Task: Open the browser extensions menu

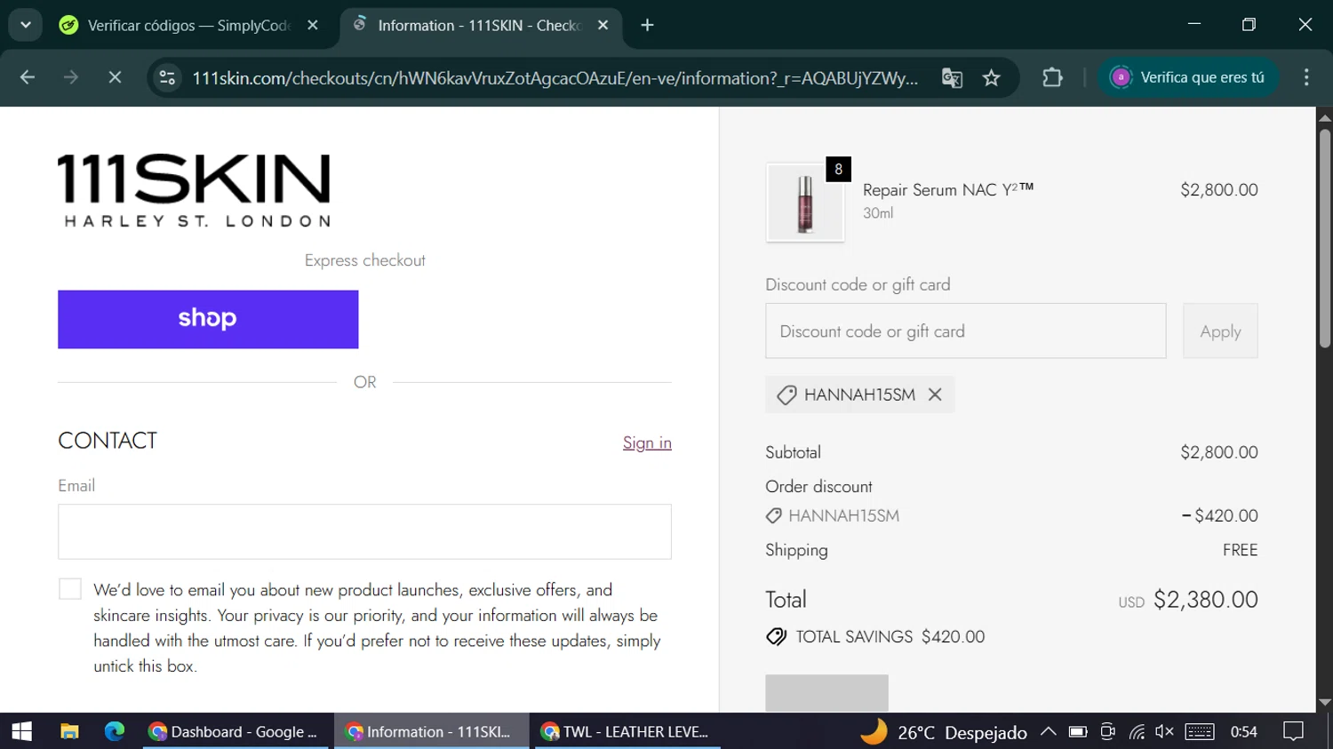Action: [x=1053, y=78]
